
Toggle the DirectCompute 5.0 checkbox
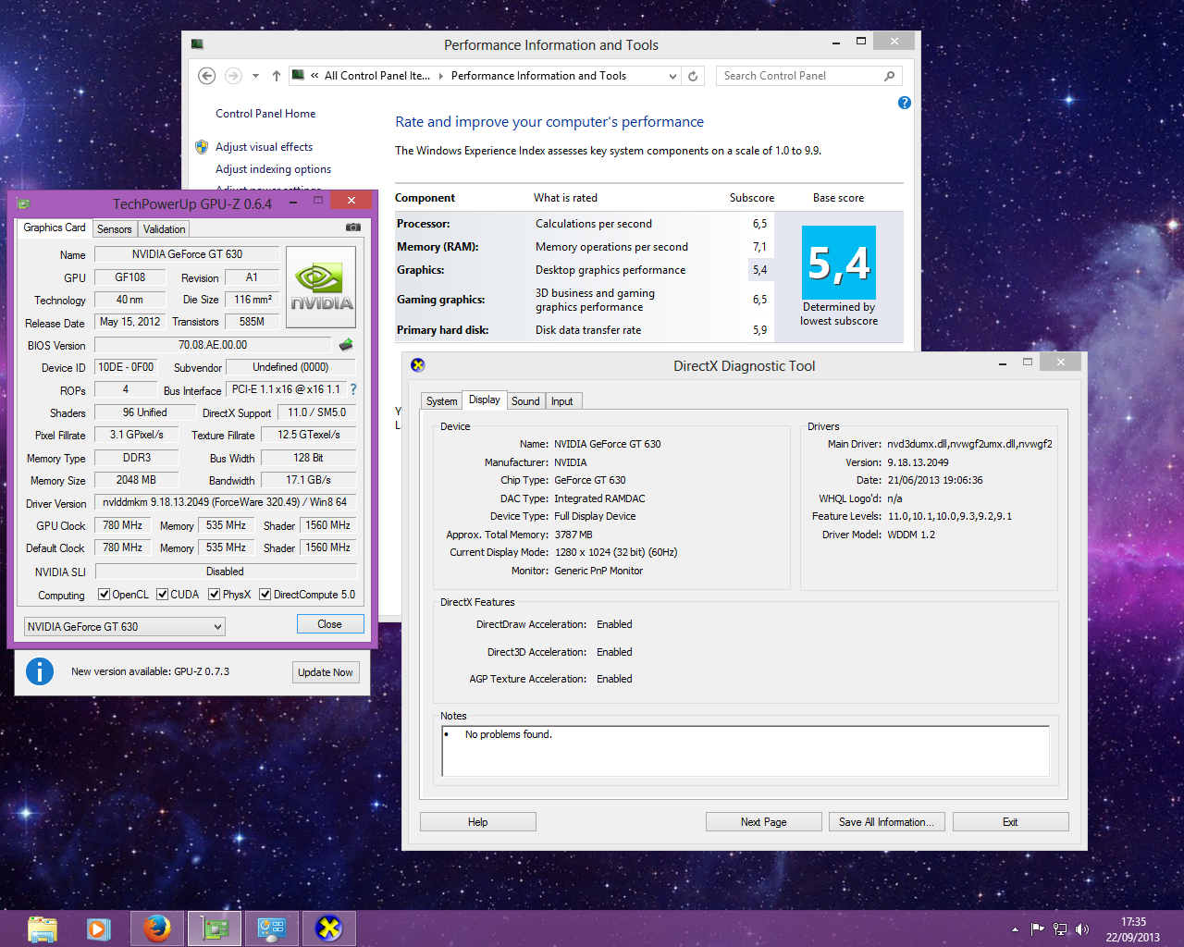[265, 595]
